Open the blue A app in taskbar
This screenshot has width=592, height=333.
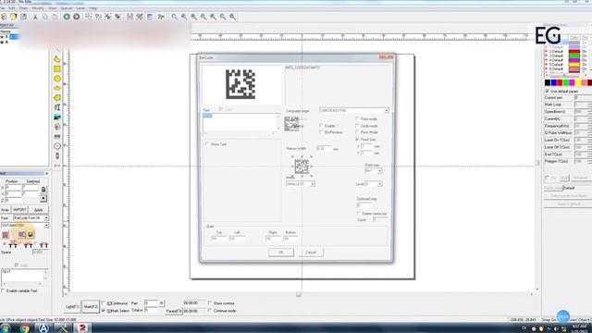43,328
